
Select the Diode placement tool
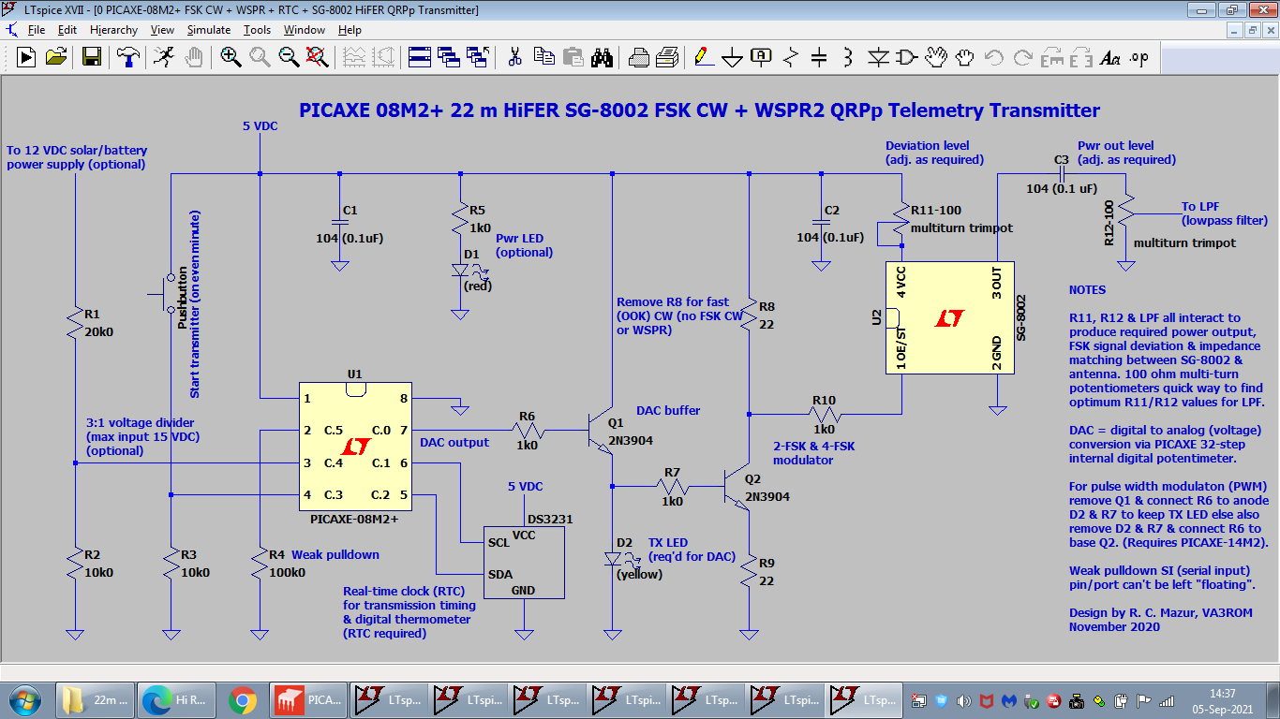coord(878,58)
